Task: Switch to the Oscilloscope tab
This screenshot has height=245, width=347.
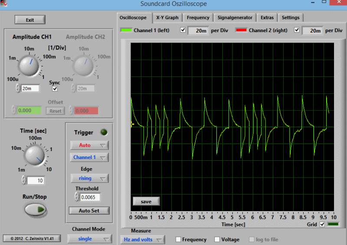Action: 133,17
